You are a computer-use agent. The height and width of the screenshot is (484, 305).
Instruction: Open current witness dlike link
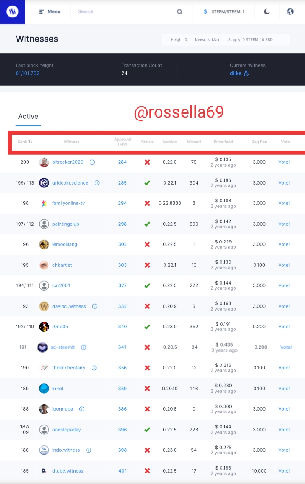[235, 73]
